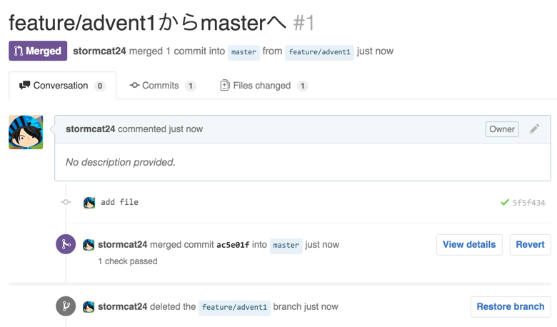The image size is (557, 327).
Task: Click master branch label in header
Action: (x=244, y=52)
